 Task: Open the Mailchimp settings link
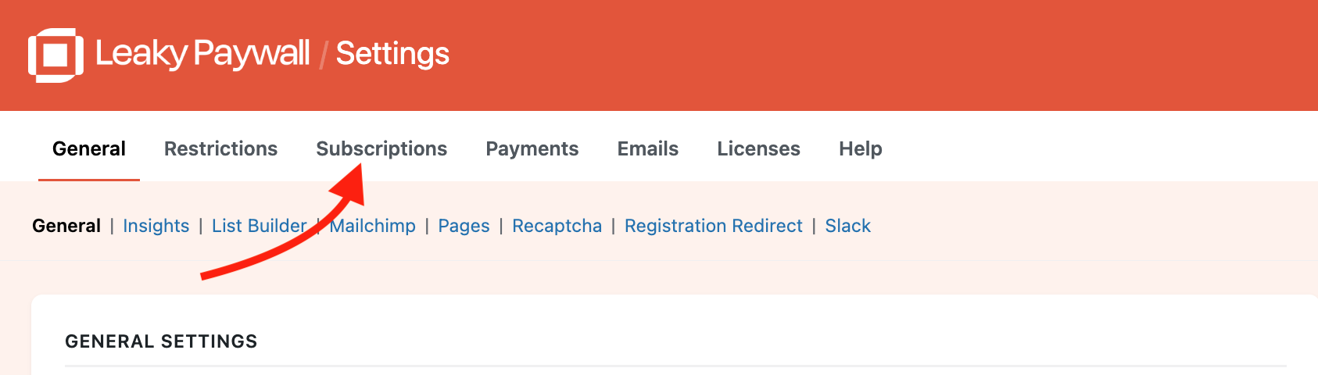pyautogui.click(x=373, y=226)
